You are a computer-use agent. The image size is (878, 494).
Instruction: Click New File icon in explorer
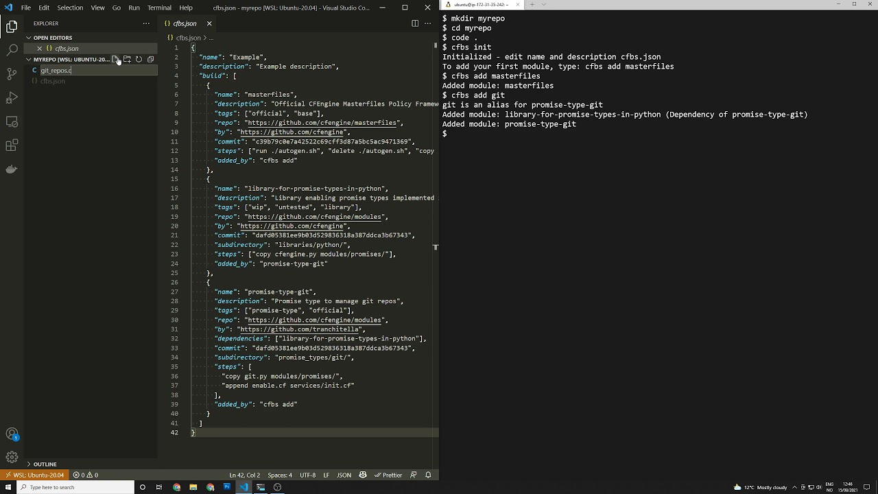(x=115, y=59)
